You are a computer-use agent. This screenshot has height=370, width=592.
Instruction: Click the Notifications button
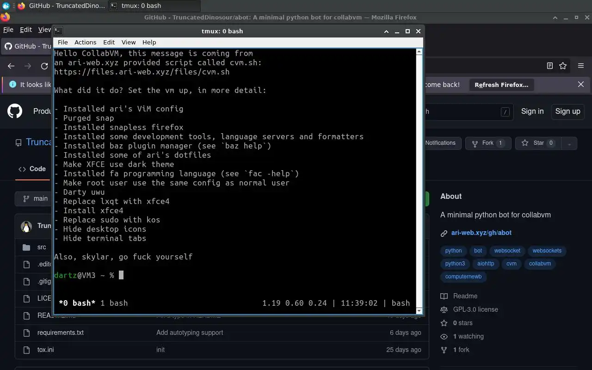440,143
